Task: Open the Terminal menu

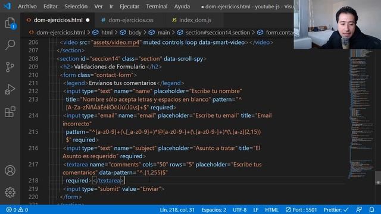Action: point(157,7)
